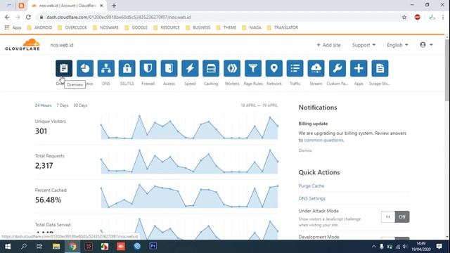This screenshot has width=450, height=253.
Task: Select the 24 Hours time range
Action: click(x=44, y=105)
